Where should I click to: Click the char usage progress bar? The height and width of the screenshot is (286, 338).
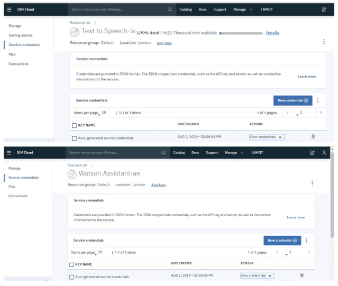[241, 33]
